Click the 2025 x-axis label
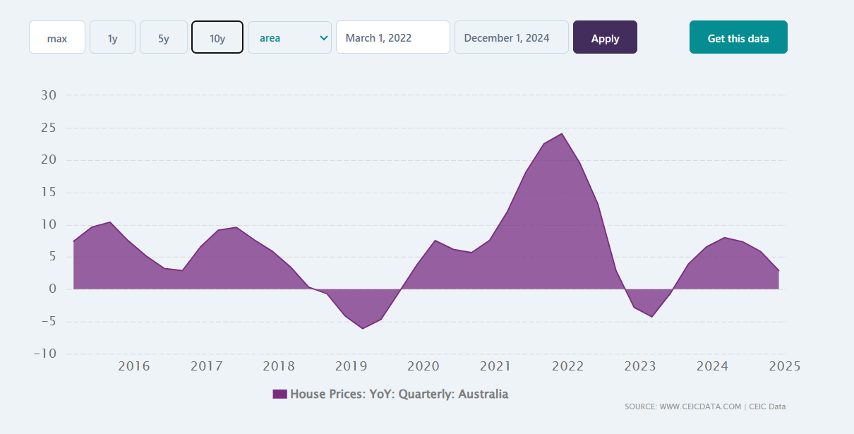The width and height of the screenshot is (854, 434). [784, 366]
